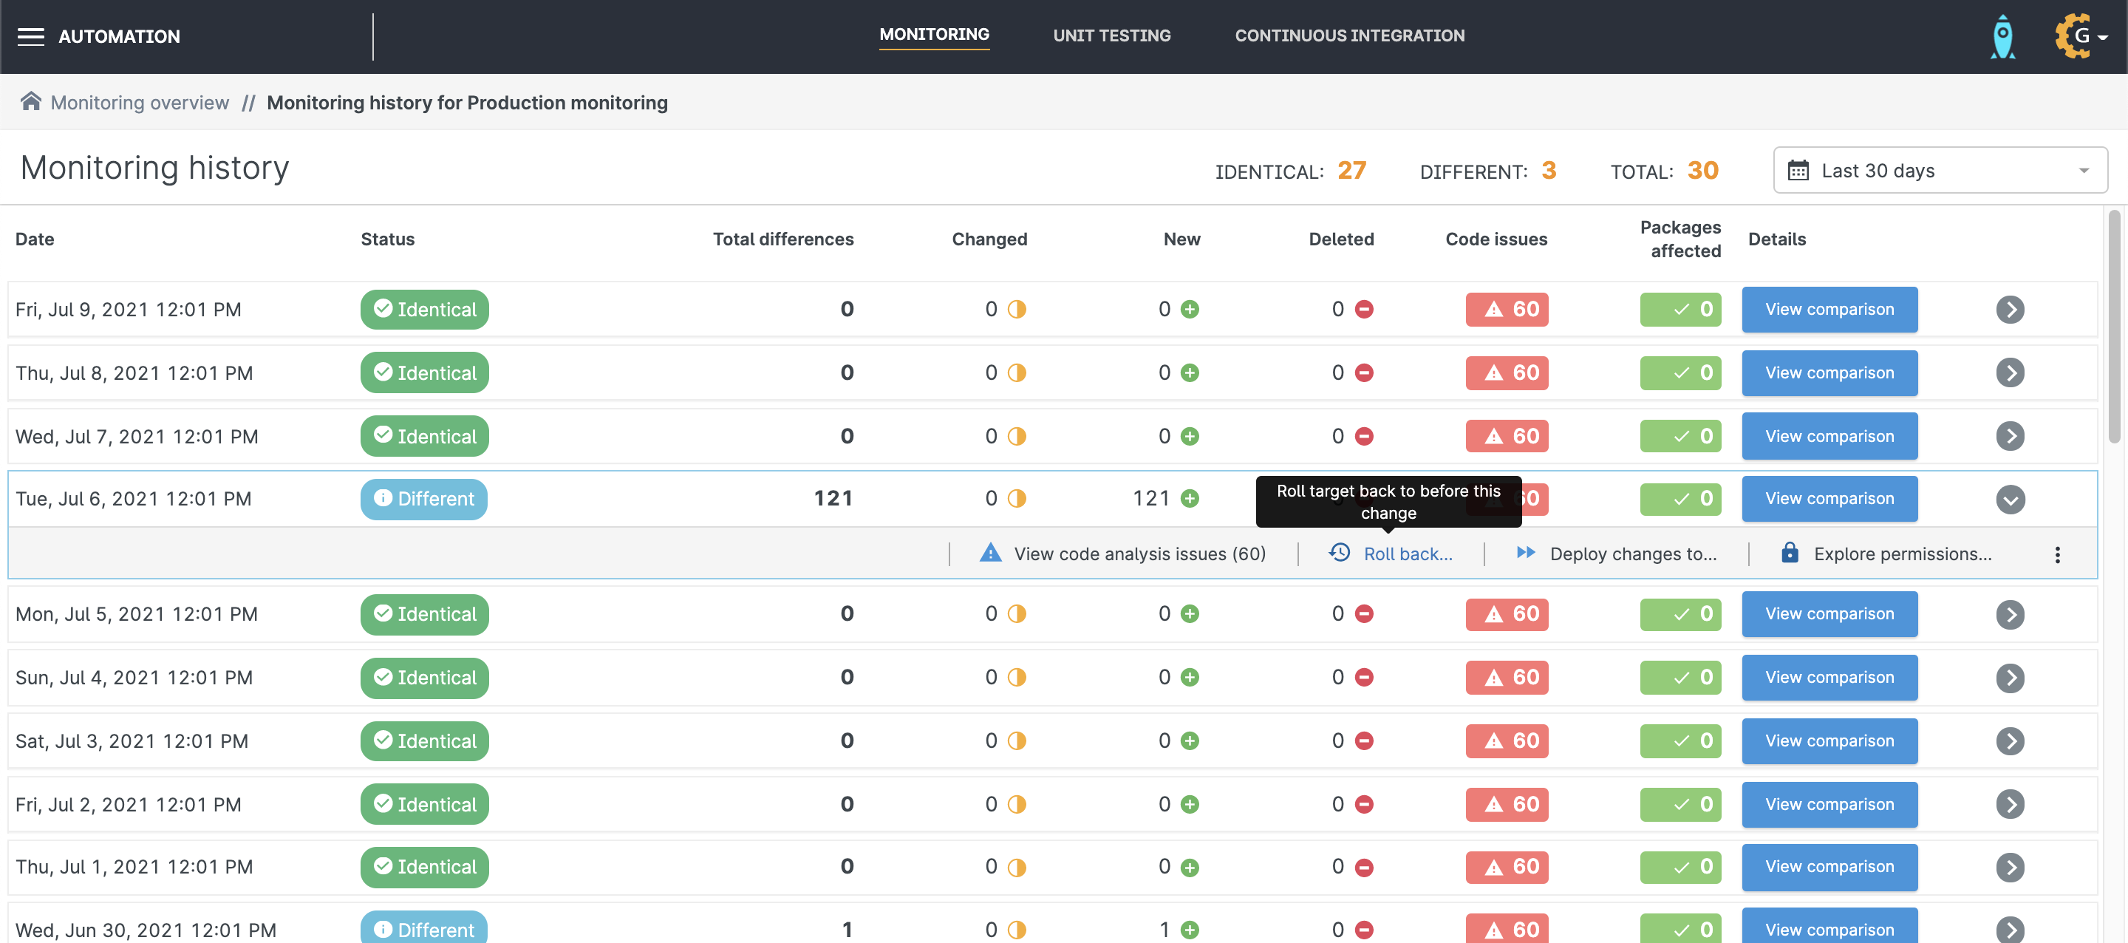View comparison for Wed, Jun 30, 2021
Image resolution: width=2128 pixels, height=943 pixels.
tap(1829, 926)
